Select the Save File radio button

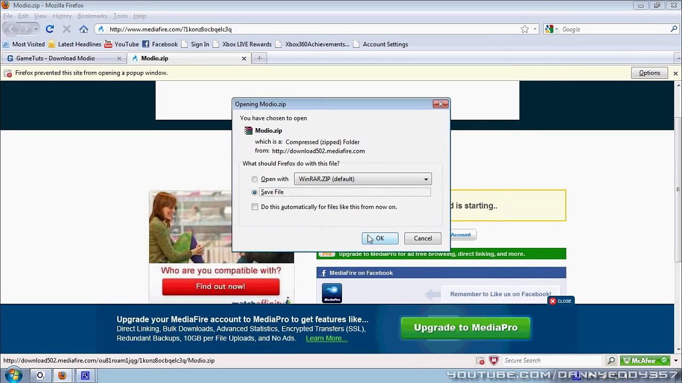(255, 192)
